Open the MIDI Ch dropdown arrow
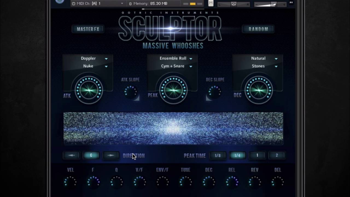350x197 pixels. [122, 4]
